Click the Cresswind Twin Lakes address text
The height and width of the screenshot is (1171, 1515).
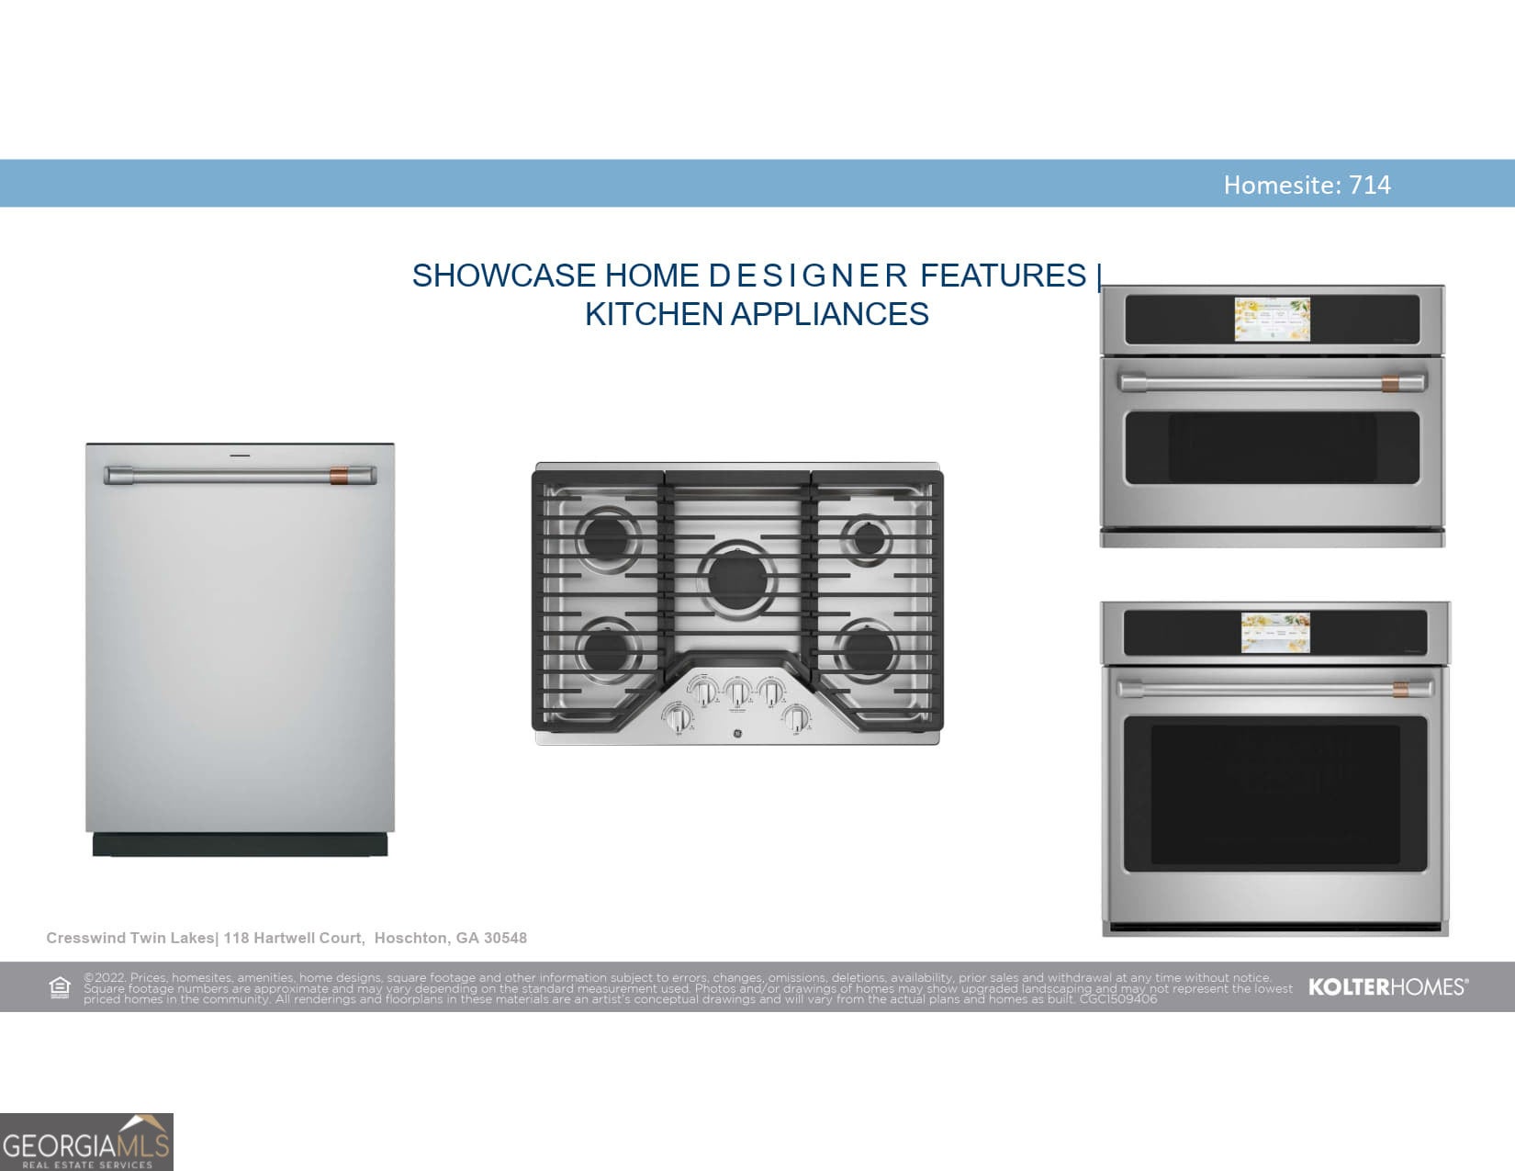(x=286, y=938)
